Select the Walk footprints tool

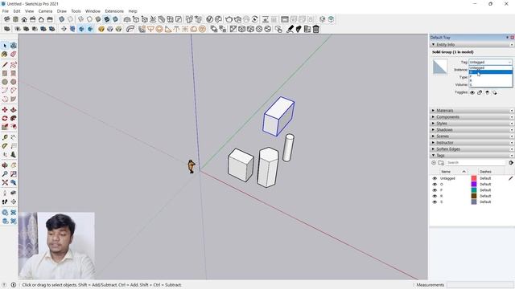click(x=5, y=201)
